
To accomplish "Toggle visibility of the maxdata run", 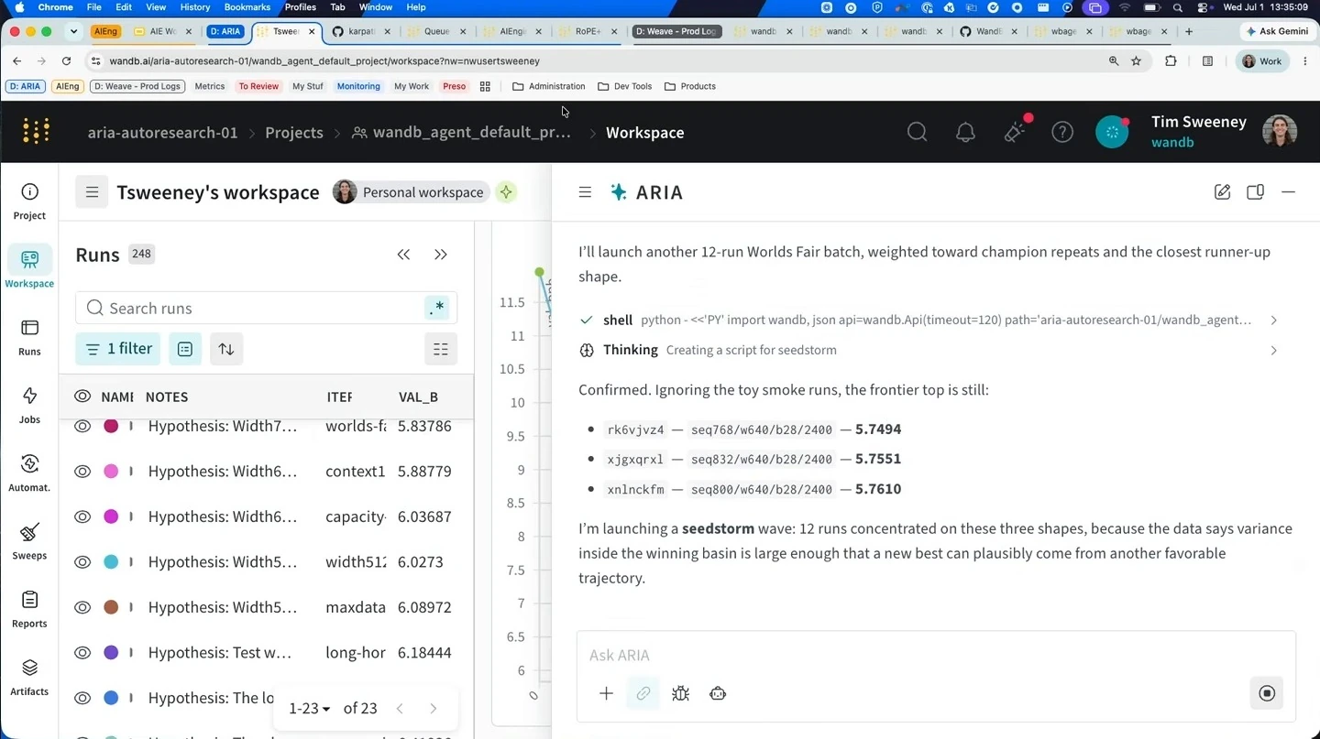I will pos(82,607).
